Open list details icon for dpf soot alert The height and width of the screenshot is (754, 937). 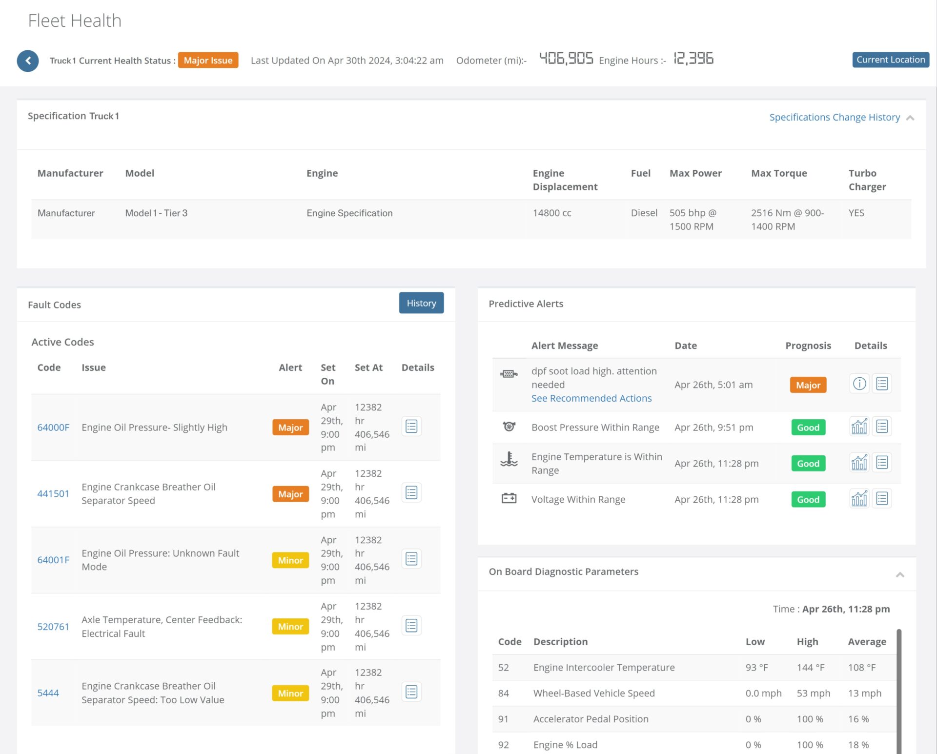(881, 384)
